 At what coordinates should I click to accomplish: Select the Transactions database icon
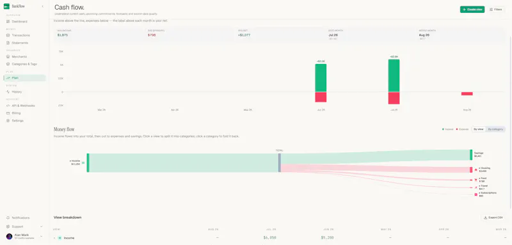[8, 35]
